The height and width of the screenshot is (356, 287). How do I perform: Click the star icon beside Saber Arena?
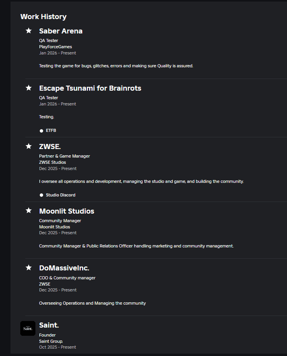[x=28, y=30]
